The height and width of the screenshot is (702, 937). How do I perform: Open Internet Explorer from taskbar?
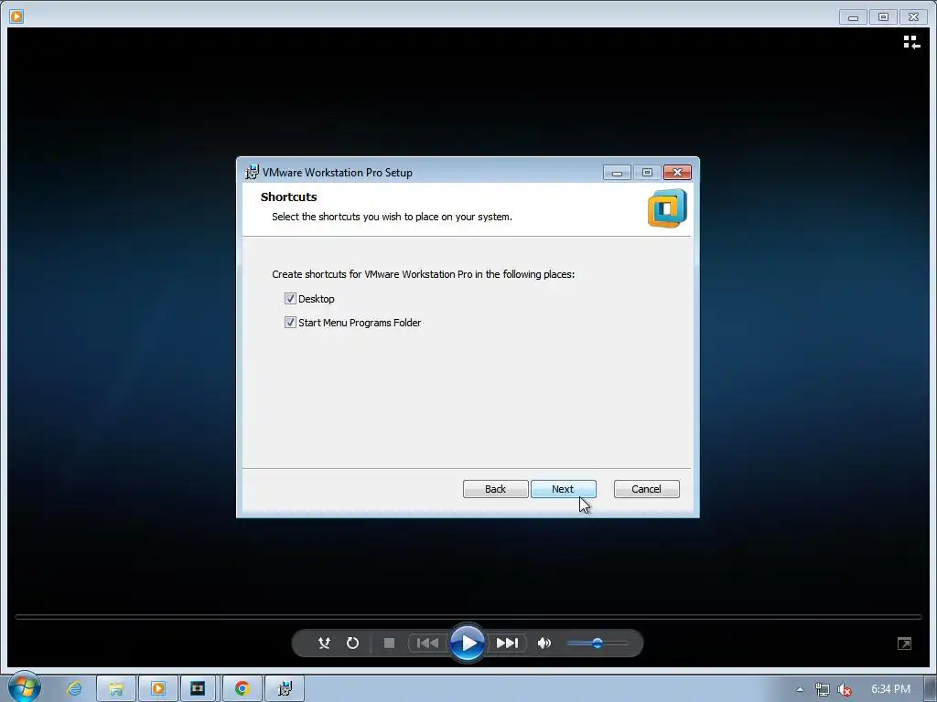[x=74, y=688]
